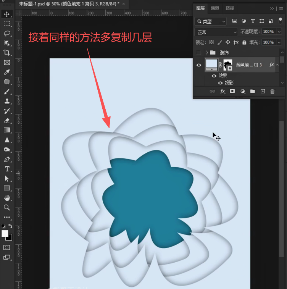Change the screen mode
This screenshot has width=287, height=289.
pos(7,257)
